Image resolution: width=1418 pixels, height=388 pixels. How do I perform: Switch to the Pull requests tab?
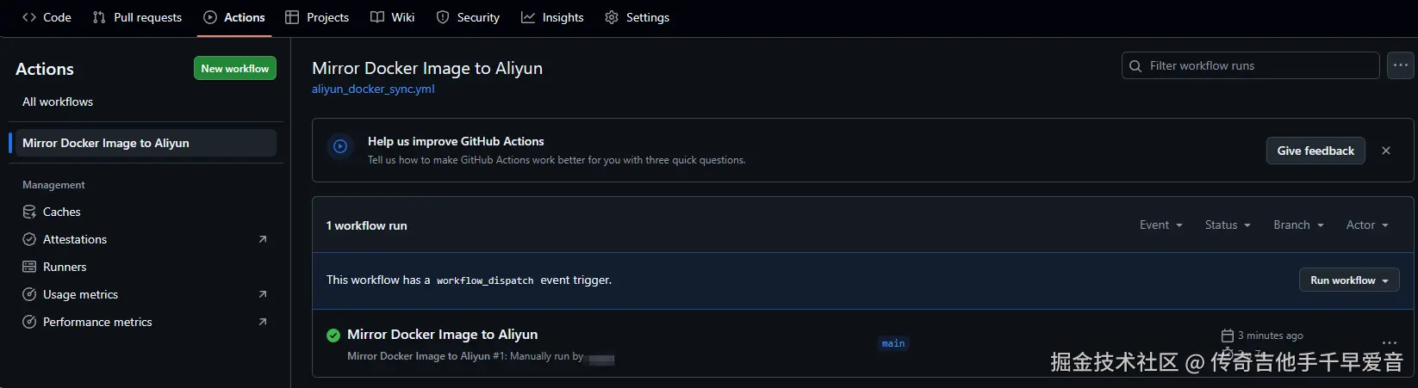point(137,17)
